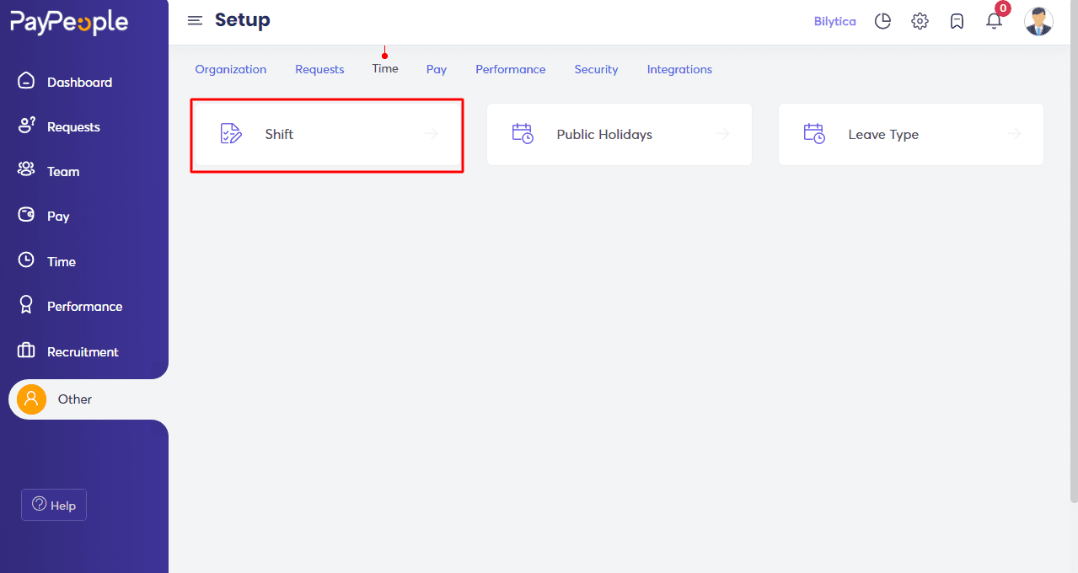The height and width of the screenshot is (573, 1078).
Task: Select Other in the sidebar
Action: click(88, 399)
